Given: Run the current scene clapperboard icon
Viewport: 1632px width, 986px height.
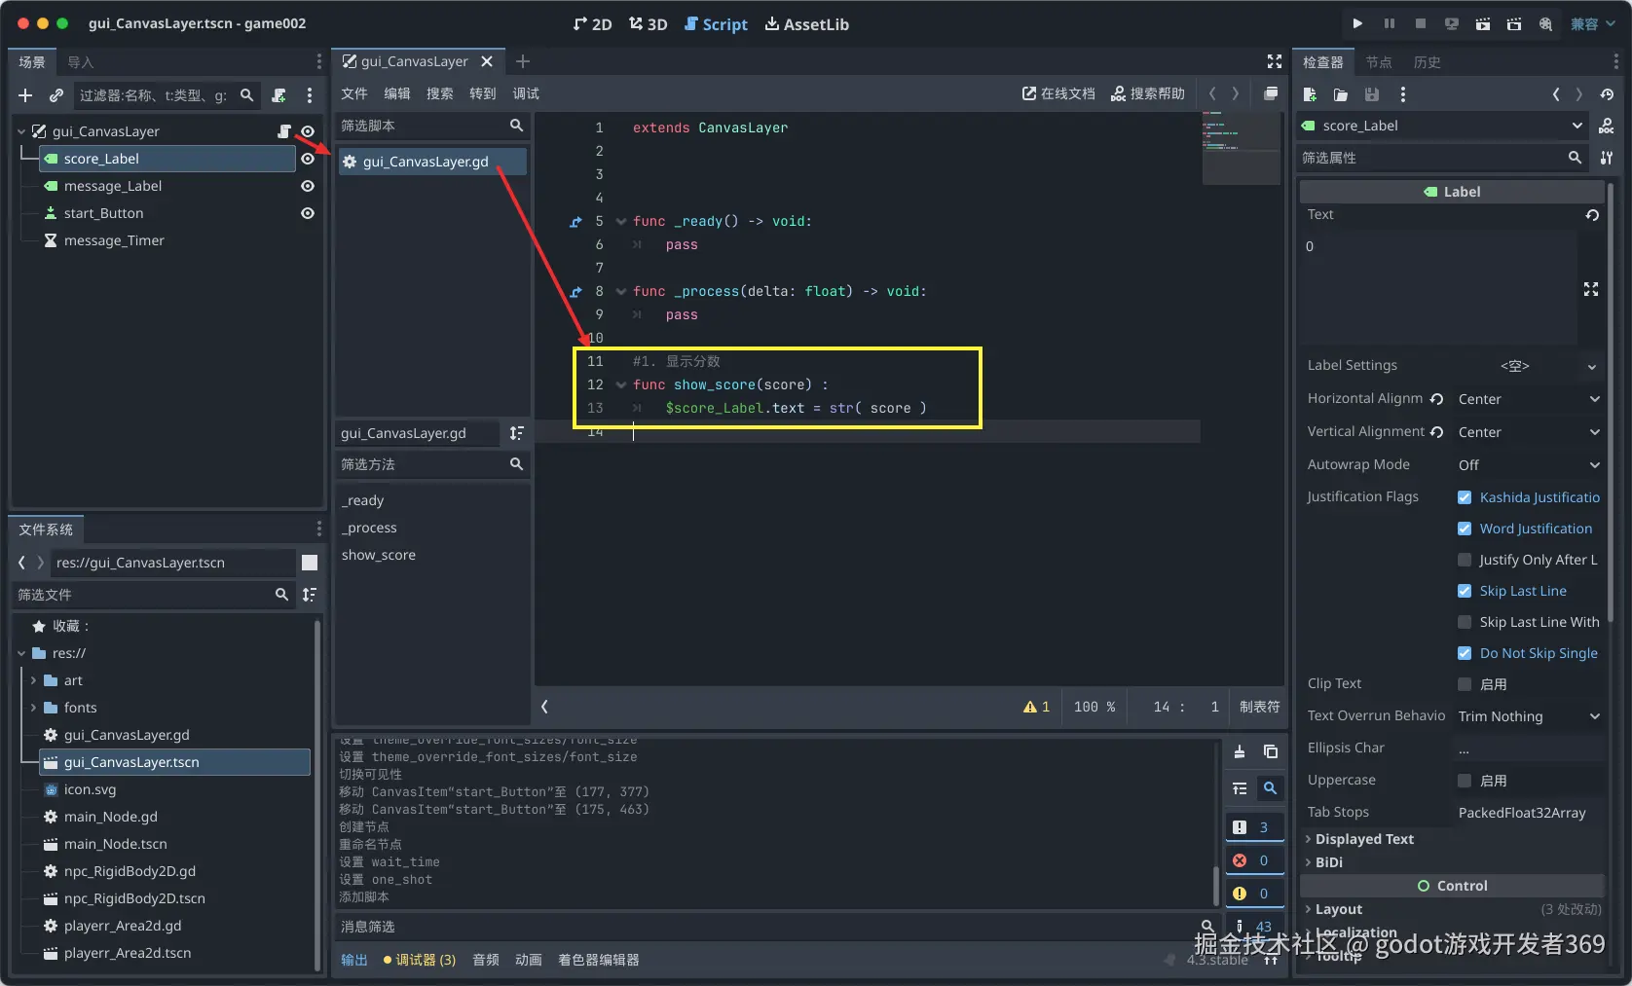Looking at the screenshot, I should pos(1483,23).
